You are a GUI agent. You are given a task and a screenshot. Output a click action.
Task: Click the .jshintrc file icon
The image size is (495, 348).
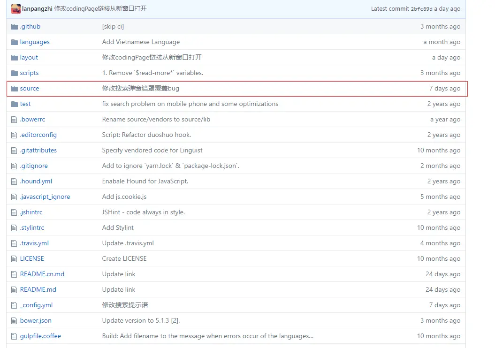(x=14, y=212)
